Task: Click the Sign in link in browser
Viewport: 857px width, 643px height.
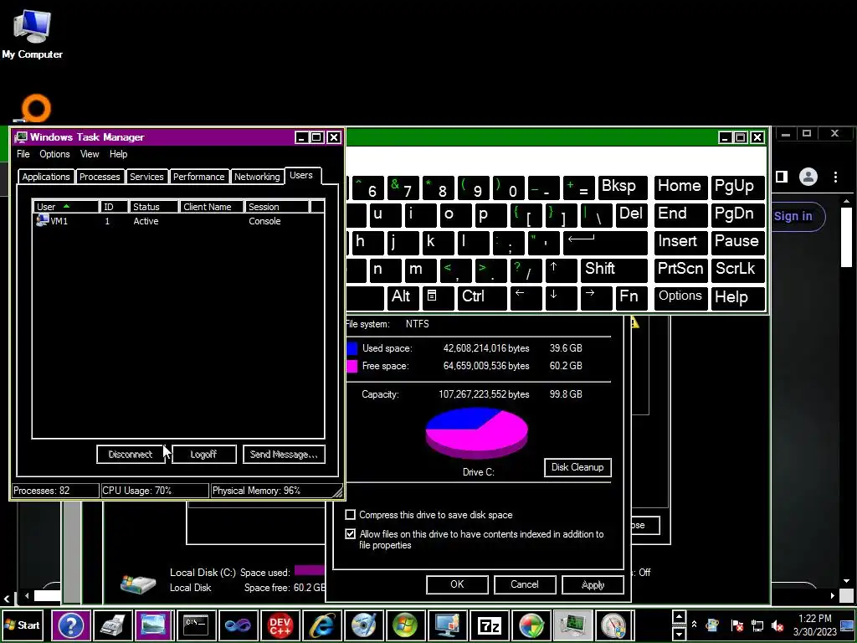Action: (793, 216)
